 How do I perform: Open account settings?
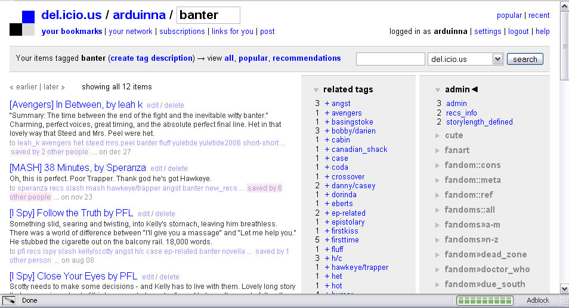pos(488,32)
